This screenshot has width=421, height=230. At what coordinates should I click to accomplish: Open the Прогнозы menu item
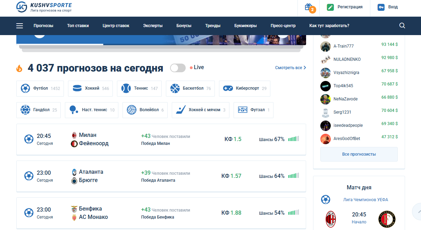click(43, 26)
